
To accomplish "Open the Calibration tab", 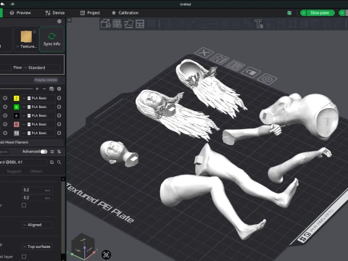I will click(x=125, y=13).
